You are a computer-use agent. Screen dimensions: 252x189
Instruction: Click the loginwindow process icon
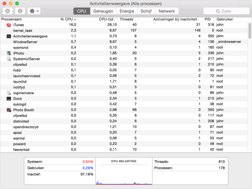pos(9,93)
